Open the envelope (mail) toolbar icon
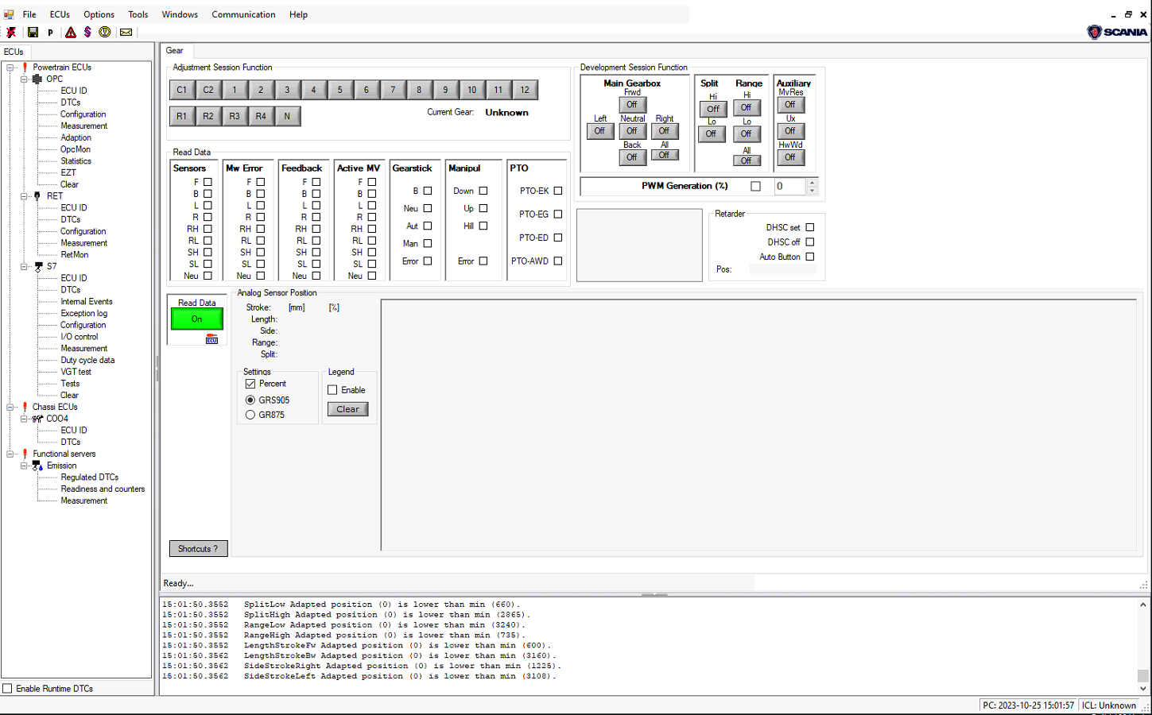Screen dimensions: 1152x715 [126, 32]
